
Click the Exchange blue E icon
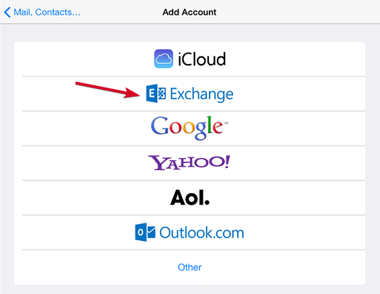click(156, 94)
